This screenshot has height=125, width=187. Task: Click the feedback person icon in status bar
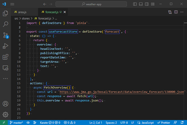[175, 123]
